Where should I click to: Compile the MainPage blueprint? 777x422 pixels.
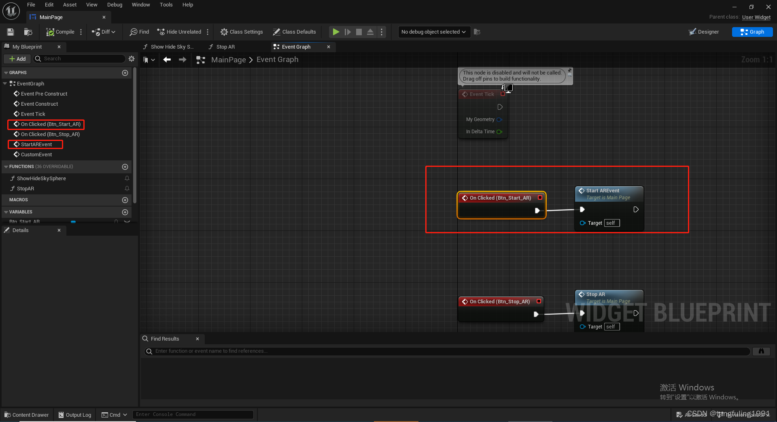click(60, 32)
